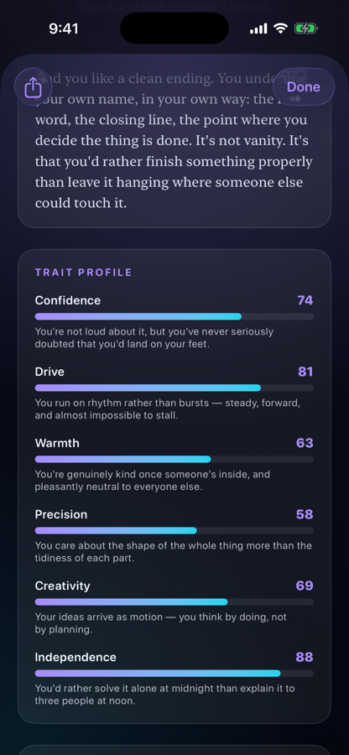Click the Confidence progress bar
Screen dimensions: 349x755
click(174, 316)
